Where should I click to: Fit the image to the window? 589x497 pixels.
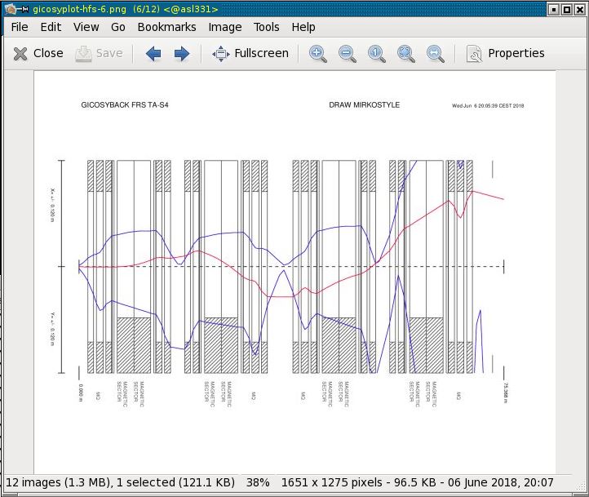click(405, 54)
